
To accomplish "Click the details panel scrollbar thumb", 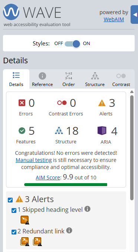I will tap(132, 148).
